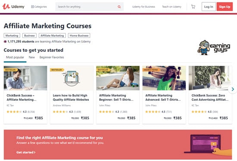Select the Most popular tab
Screen dimensions: 237x161
pyautogui.click(x=15, y=57)
